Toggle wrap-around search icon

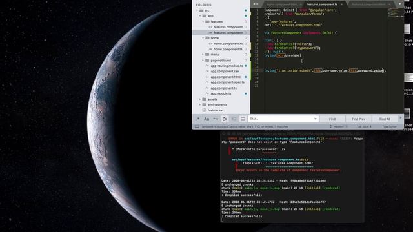225,119
